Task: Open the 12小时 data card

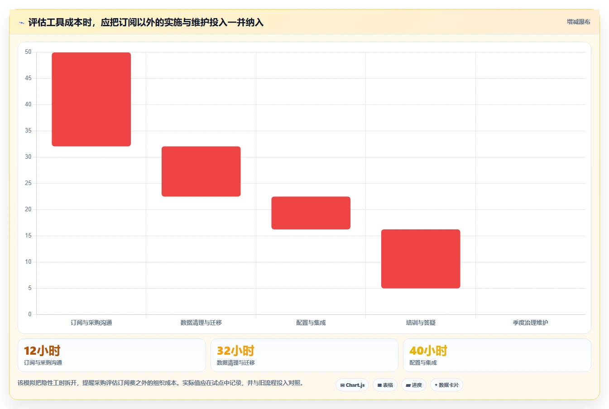Action: point(112,355)
